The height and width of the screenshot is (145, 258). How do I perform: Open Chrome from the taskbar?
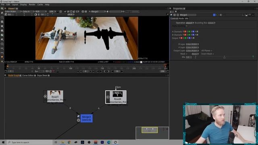69,142
